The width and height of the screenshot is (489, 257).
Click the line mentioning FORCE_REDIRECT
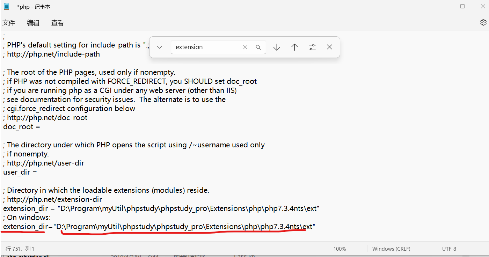tap(130, 81)
